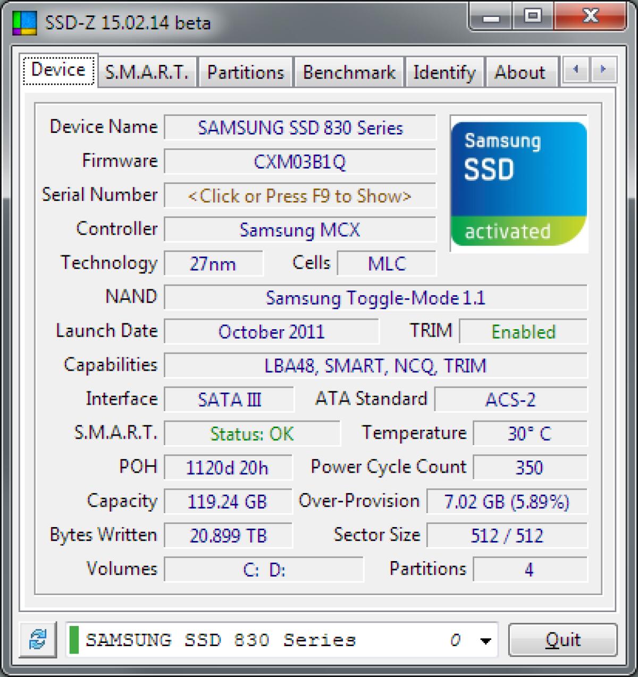638x677 pixels.
Task: View the Partitions tab
Action: [246, 72]
